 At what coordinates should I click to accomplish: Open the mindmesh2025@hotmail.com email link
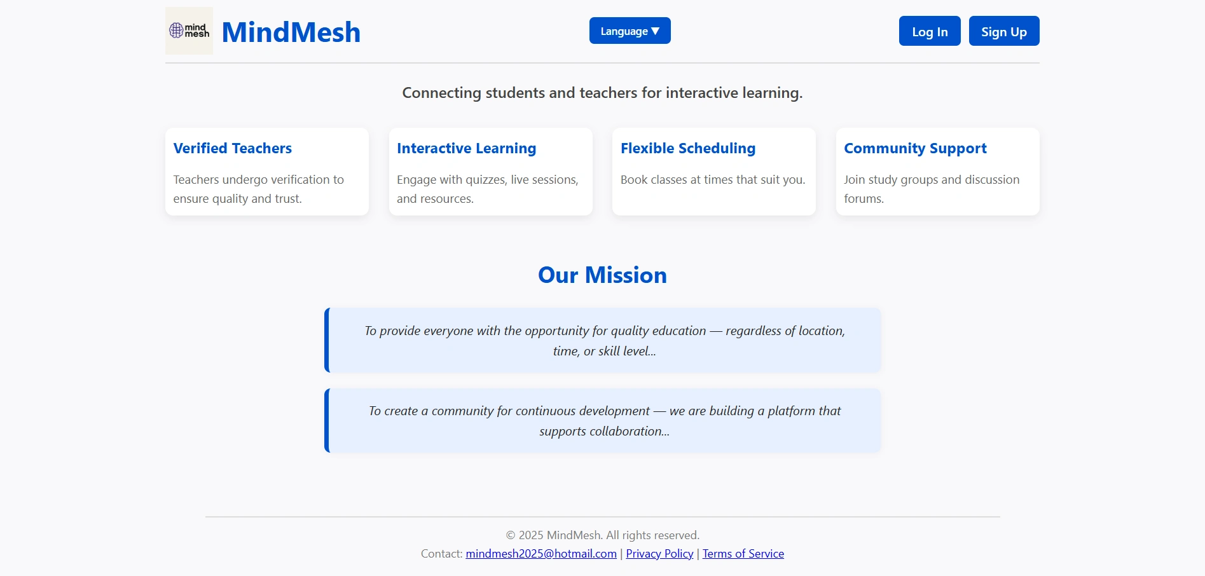(541, 554)
